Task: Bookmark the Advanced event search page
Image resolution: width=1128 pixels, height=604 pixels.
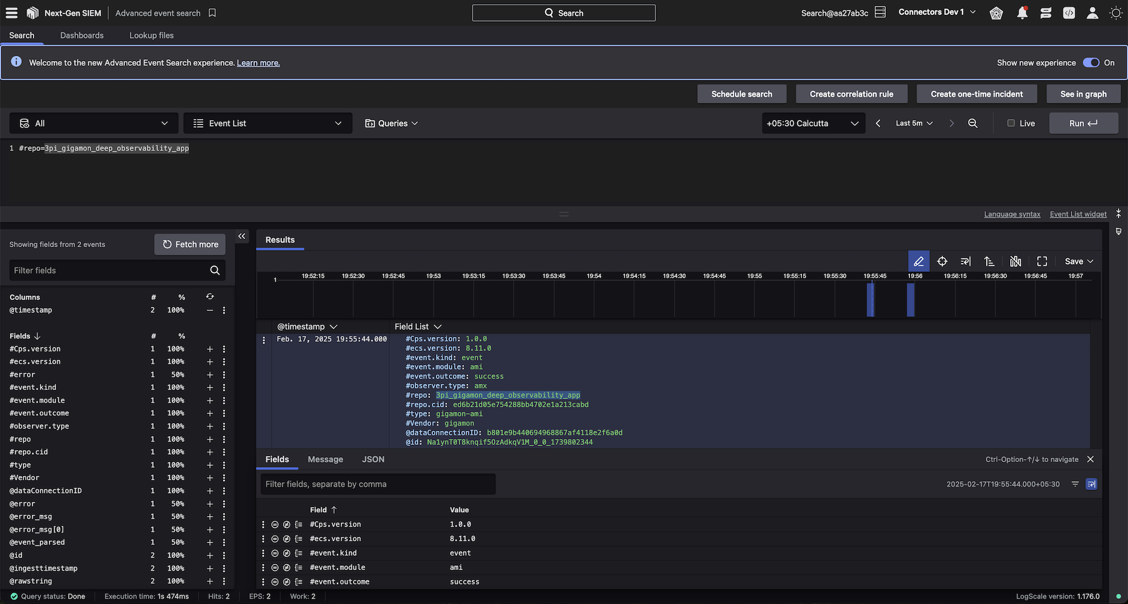Action: (212, 13)
